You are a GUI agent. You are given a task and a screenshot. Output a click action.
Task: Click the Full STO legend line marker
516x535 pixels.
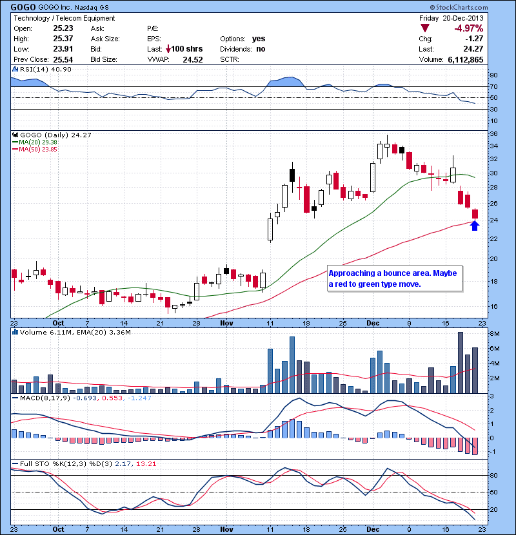coord(15,463)
